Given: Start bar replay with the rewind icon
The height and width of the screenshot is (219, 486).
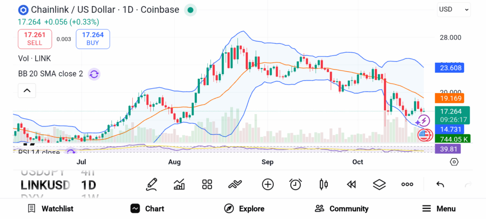Looking at the screenshot, I should click(351, 184).
